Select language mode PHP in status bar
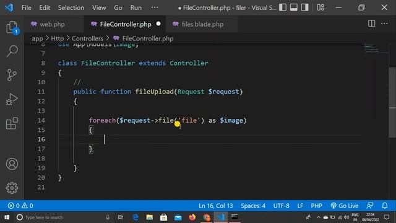Image resolution: width=396 pixels, height=223 pixels. point(316,206)
